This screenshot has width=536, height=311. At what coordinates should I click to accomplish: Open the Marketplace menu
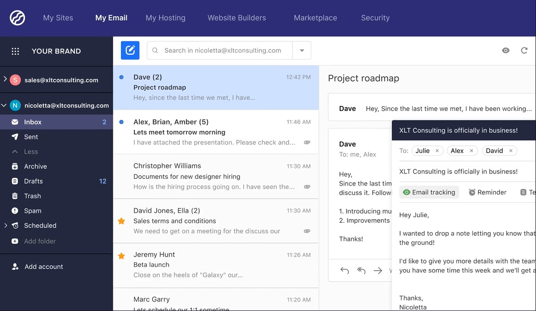(316, 18)
